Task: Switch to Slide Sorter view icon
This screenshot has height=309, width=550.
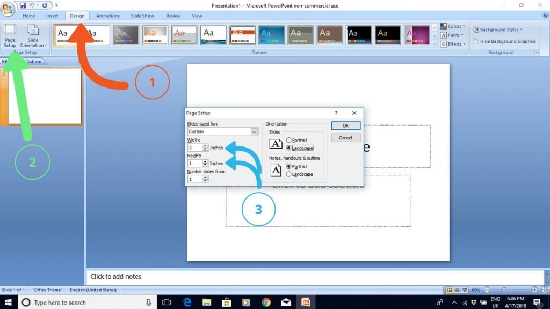Action: click(x=457, y=290)
